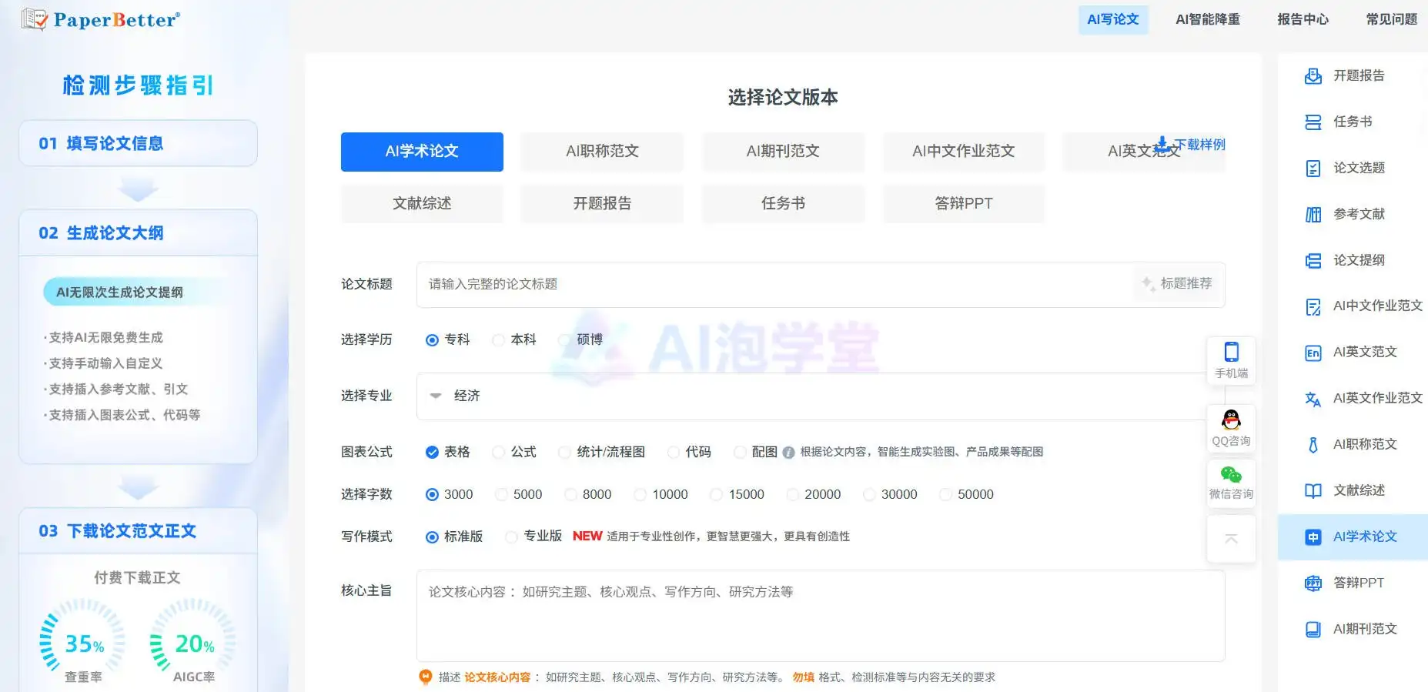Screen dimensions: 1428x692
Task: Check the 统计/流程图 checkbox
Action: 564,453
